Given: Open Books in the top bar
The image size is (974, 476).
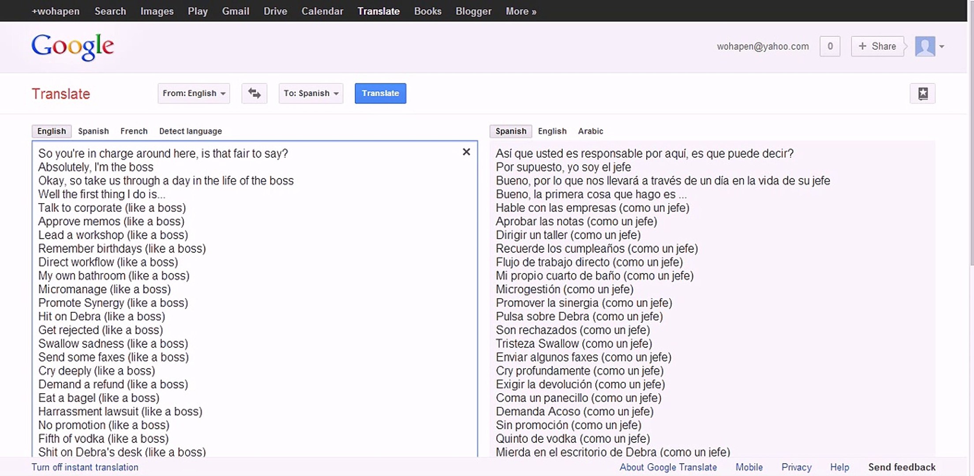Looking at the screenshot, I should point(428,11).
